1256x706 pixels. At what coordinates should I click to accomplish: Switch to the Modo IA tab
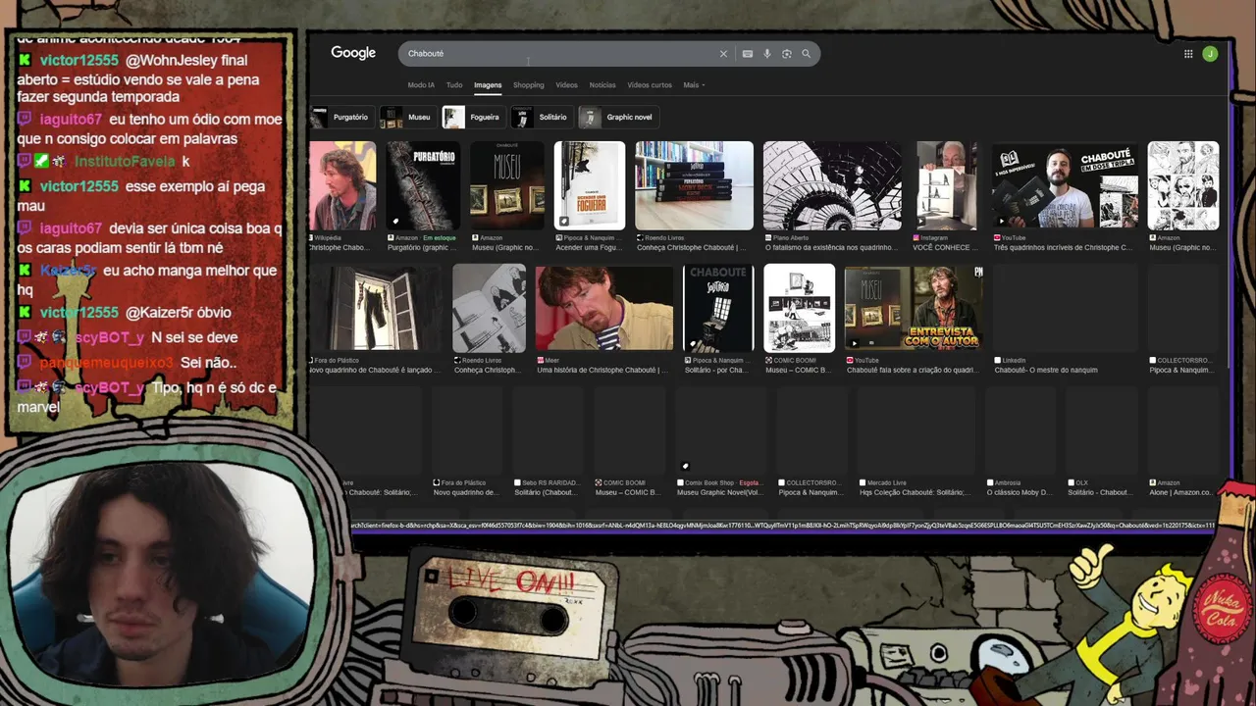421,85
